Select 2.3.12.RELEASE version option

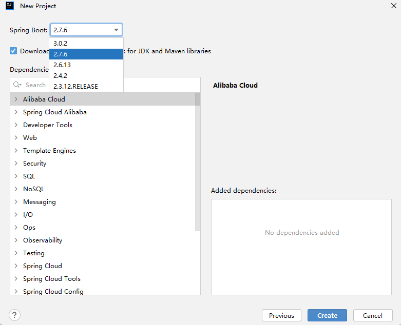tap(86, 86)
